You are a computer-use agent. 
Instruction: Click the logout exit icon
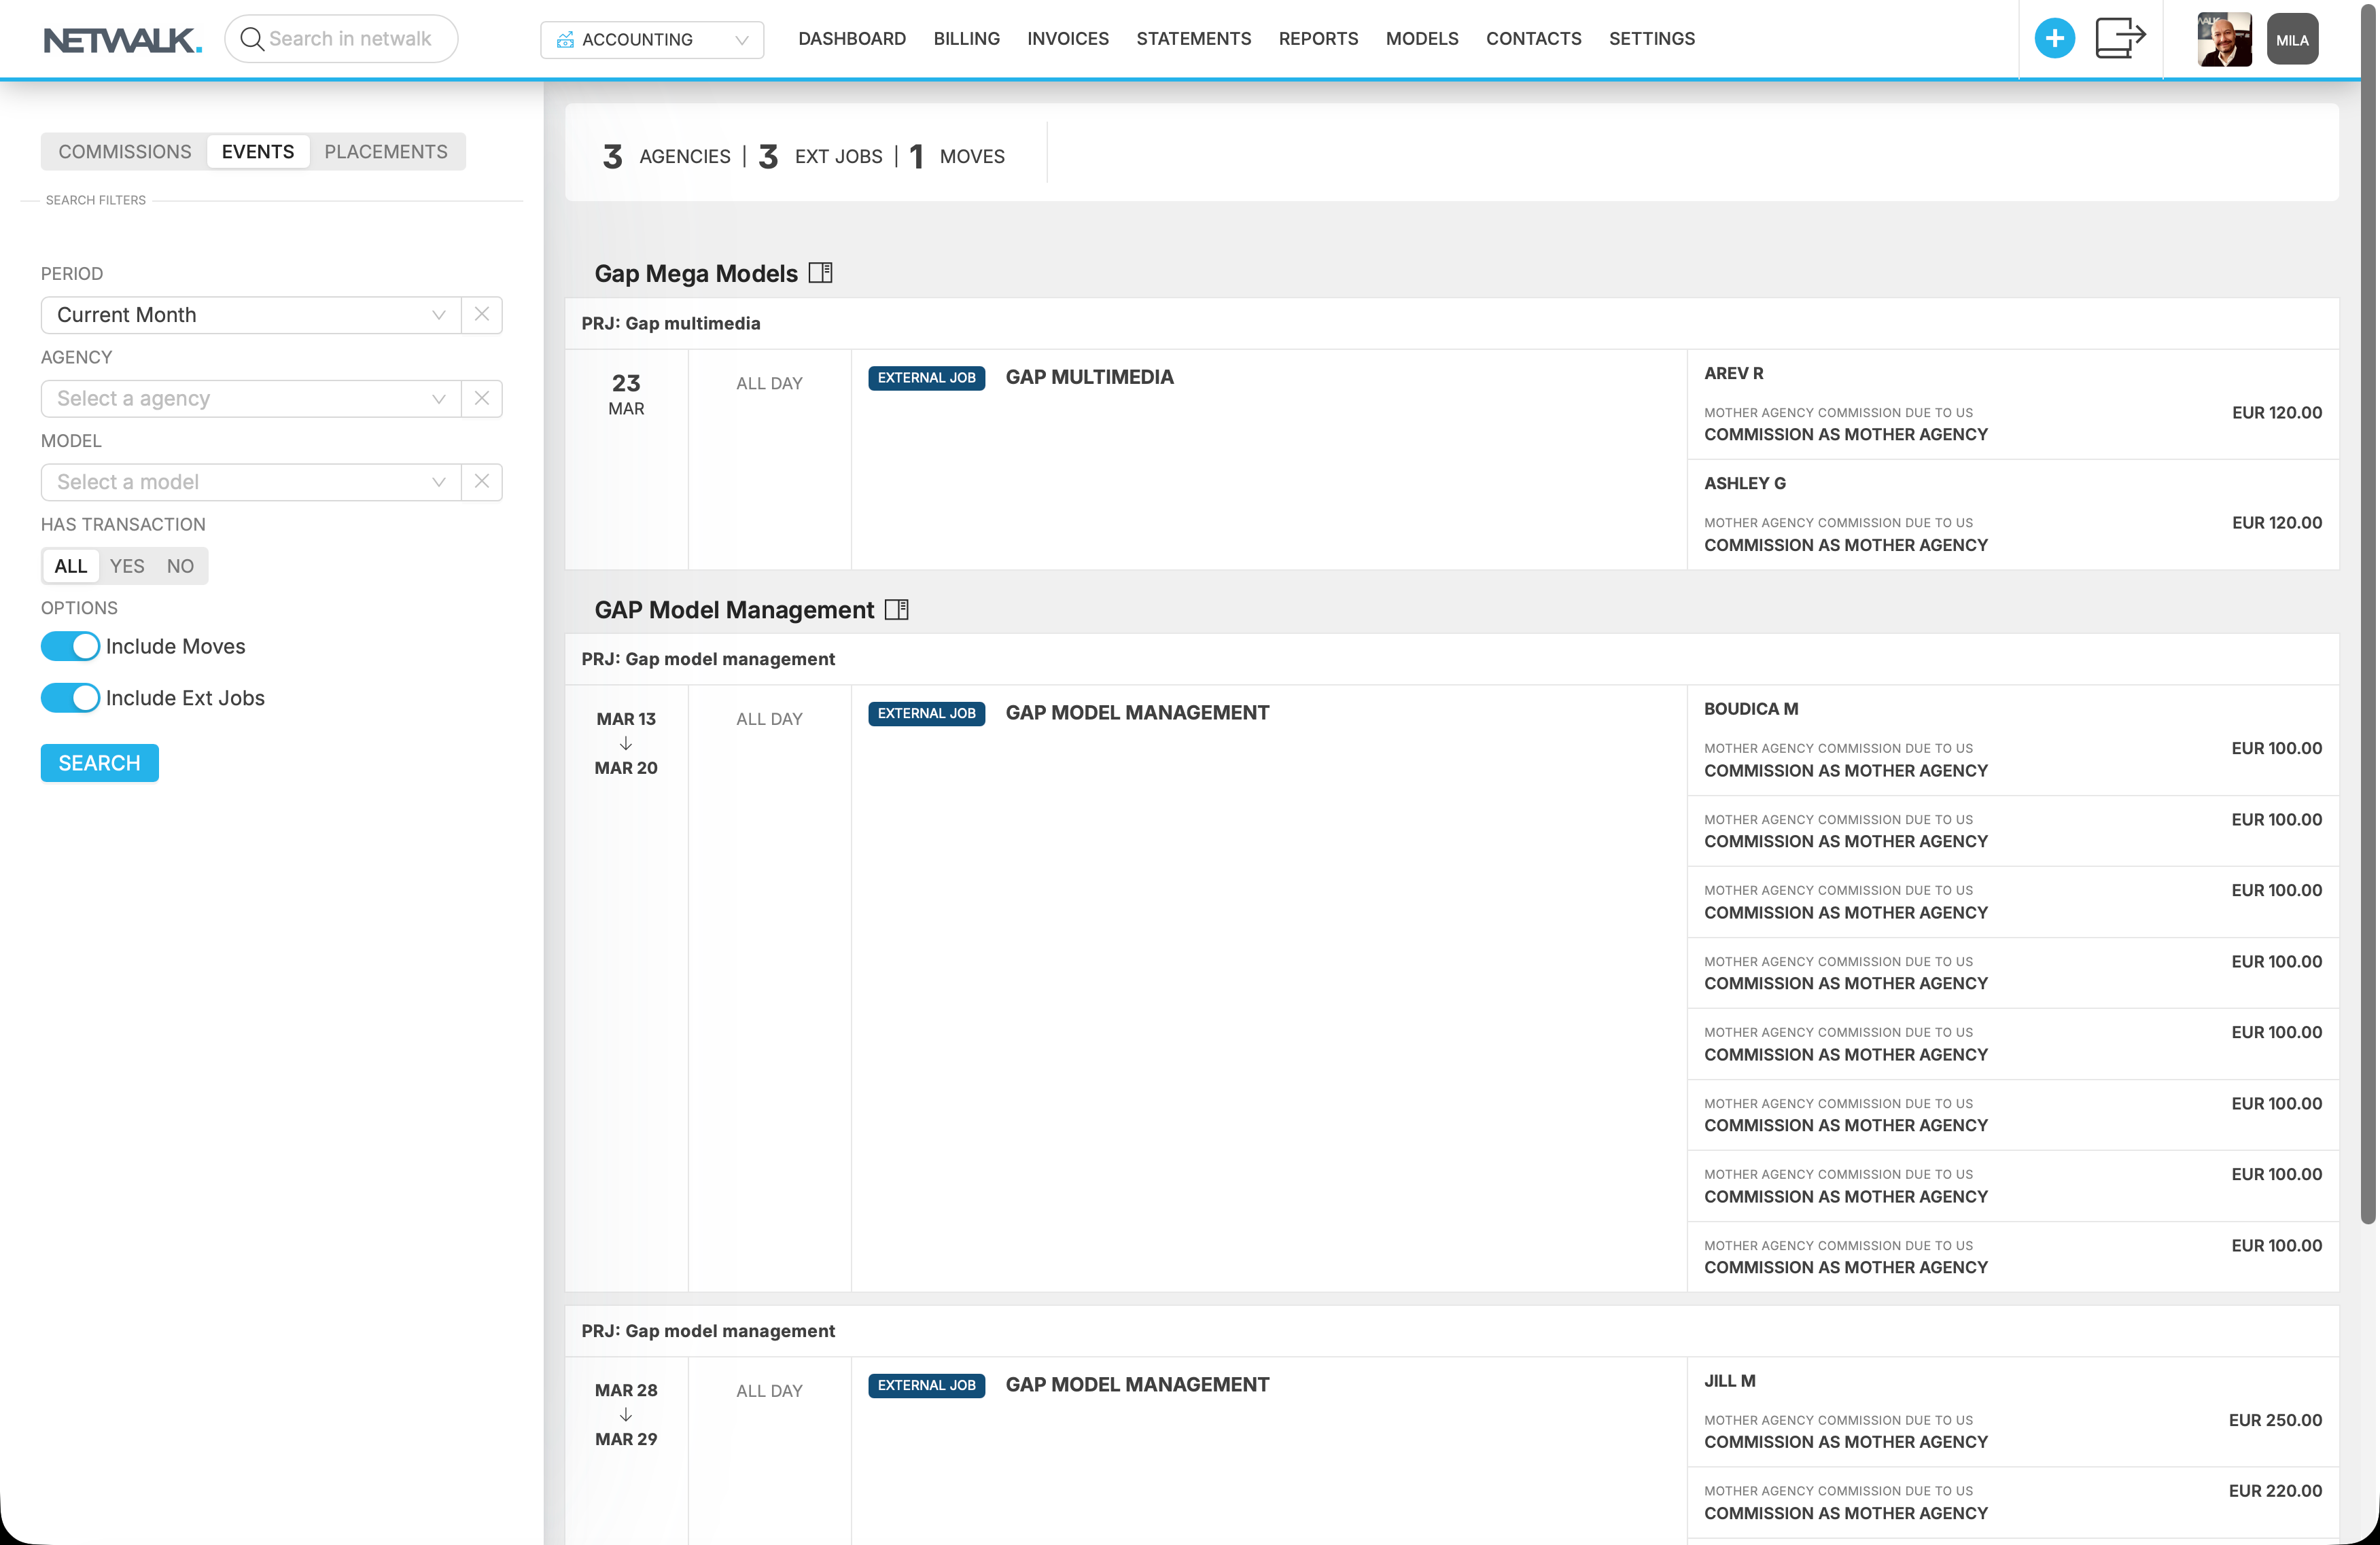(x=2120, y=39)
